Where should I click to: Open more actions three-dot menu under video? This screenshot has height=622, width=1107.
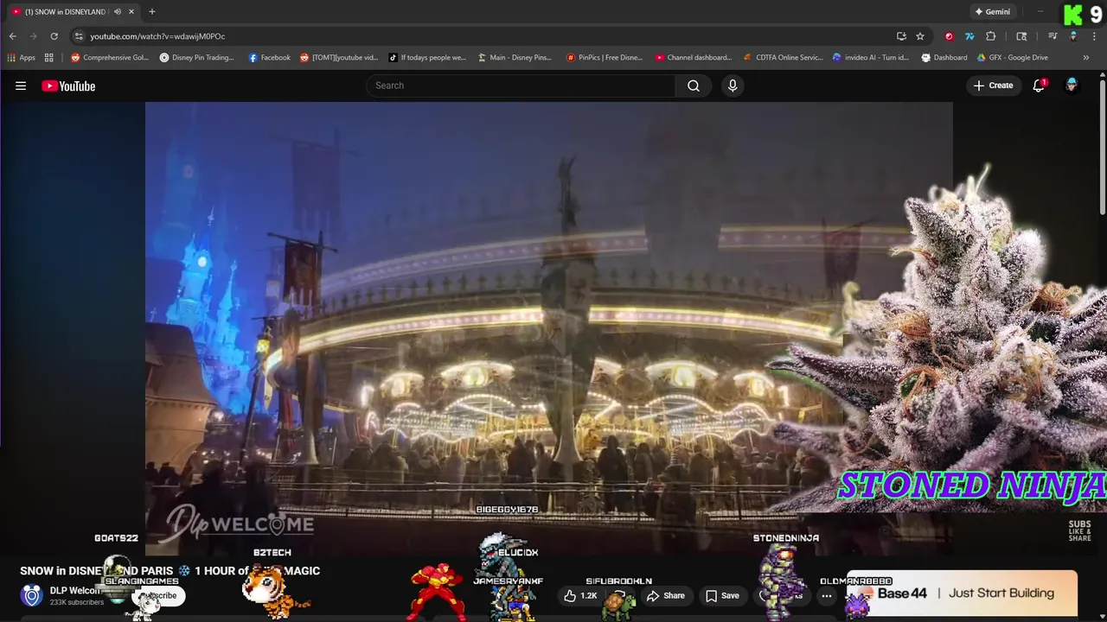(x=827, y=595)
